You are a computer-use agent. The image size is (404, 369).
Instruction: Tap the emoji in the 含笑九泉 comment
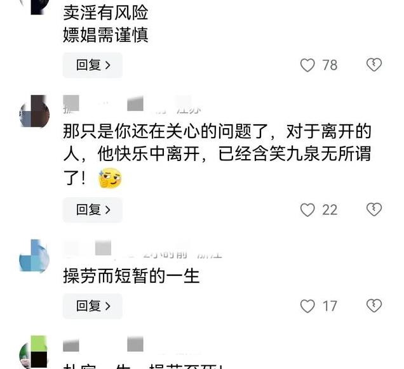click(x=110, y=178)
